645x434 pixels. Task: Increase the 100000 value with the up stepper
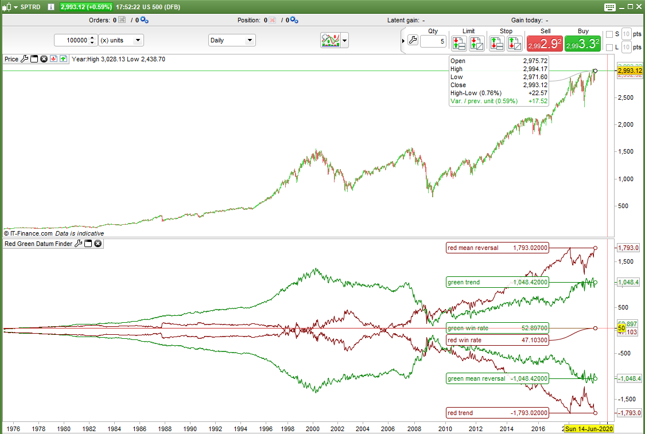click(92, 38)
